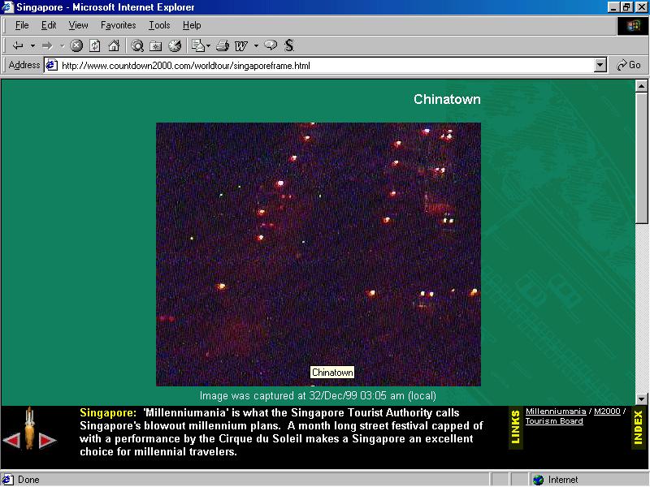Image resolution: width=650 pixels, height=487 pixels.
Task: Click the Chinatown page heading
Action: [x=447, y=99]
